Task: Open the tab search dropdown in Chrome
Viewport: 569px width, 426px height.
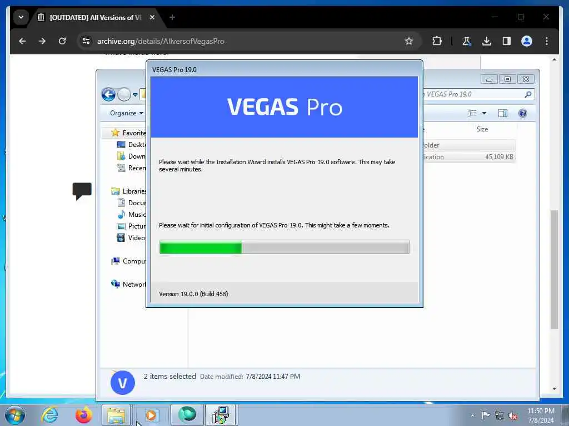Action: 21,17
